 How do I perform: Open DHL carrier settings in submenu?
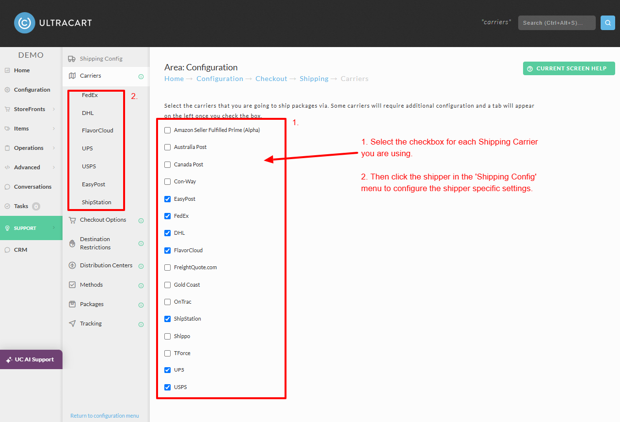pos(88,113)
